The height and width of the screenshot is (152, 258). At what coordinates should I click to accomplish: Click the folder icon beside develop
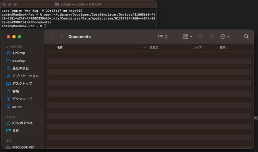point(8,61)
